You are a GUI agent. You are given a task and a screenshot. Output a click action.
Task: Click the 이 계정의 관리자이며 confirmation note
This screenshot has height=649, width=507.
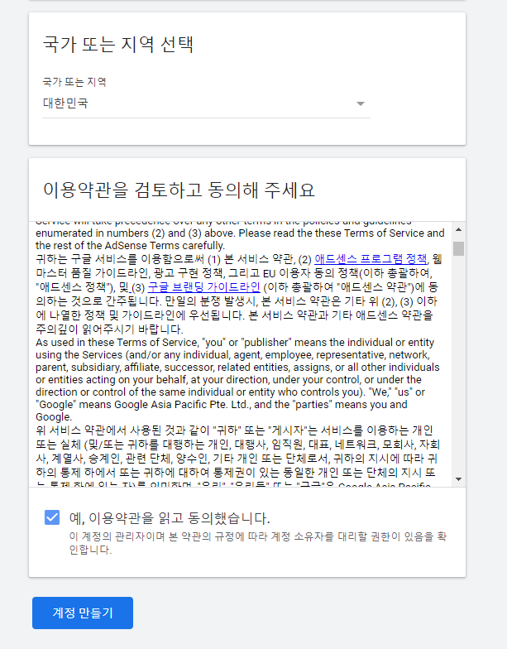258,543
